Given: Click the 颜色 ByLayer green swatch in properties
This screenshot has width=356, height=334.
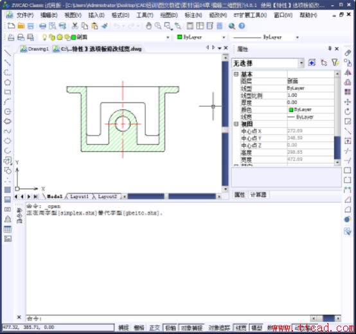Looking at the screenshot, I should 291,110.
